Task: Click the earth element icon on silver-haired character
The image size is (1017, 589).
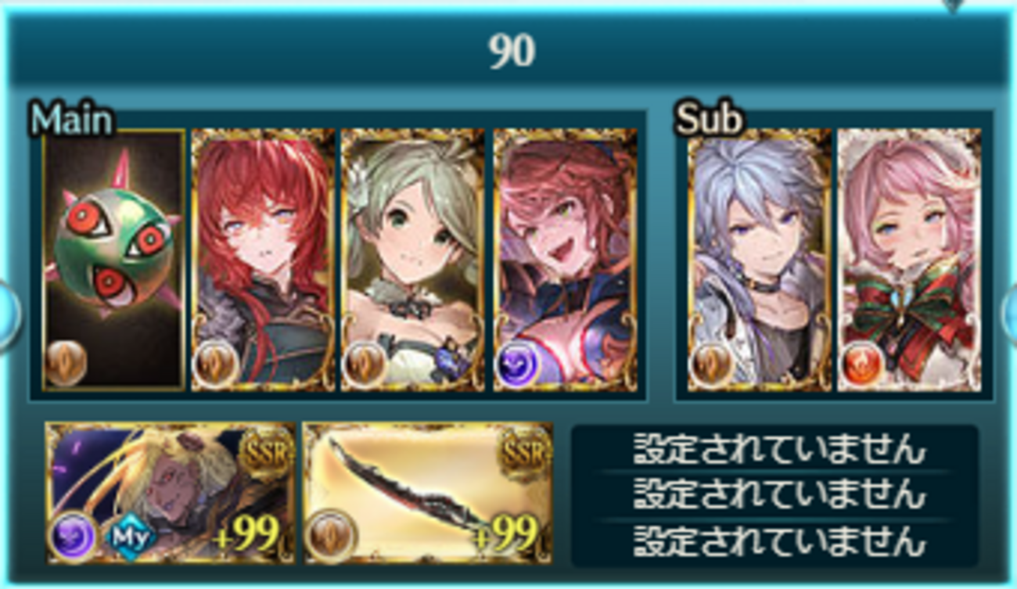Action: click(x=711, y=364)
